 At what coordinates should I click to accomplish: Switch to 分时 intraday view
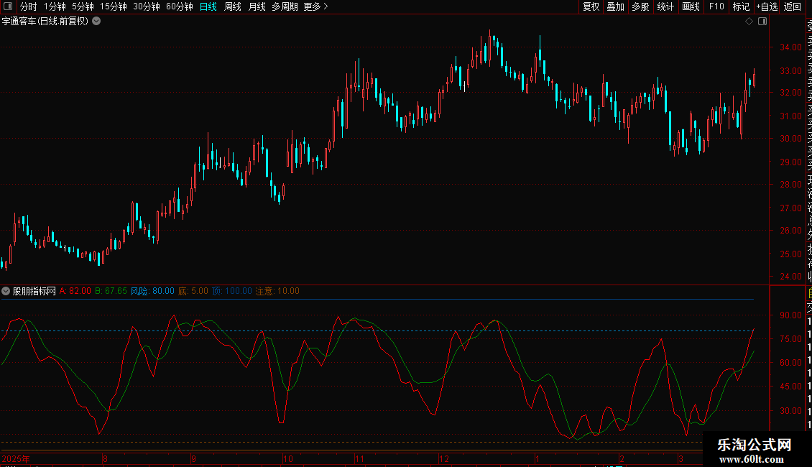(x=28, y=6)
